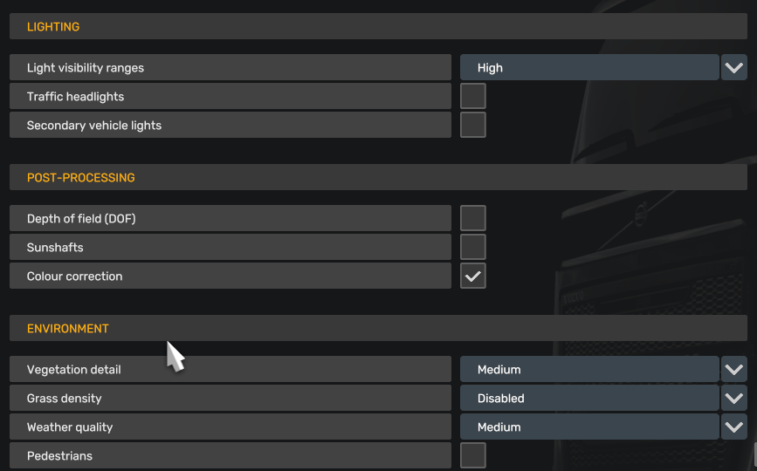Image resolution: width=757 pixels, height=471 pixels.
Task: Enable Traffic headlights checkbox
Action: click(473, 96)
